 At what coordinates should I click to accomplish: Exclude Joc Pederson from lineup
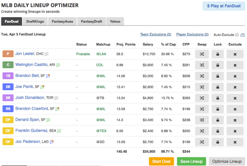tap(235, 142)
